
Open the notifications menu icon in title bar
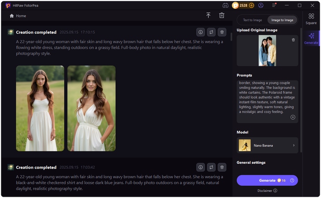tap(275, 5)
